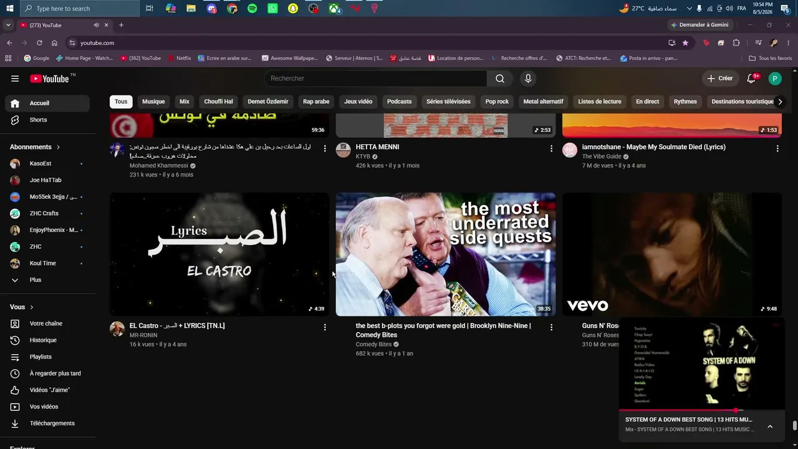The image size is (798, 449).
Task: Open Vos vidéos in the sidebar
Action: pyautogui.click(x=47, y=407)
